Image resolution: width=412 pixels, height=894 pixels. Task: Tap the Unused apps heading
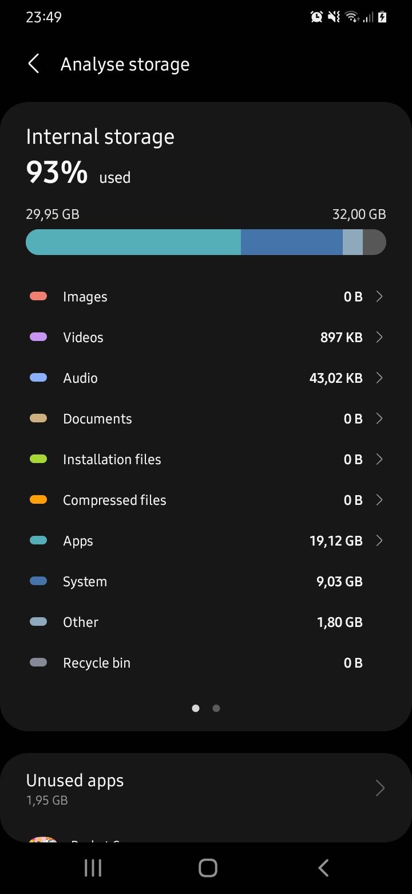(x=75, y=781)
